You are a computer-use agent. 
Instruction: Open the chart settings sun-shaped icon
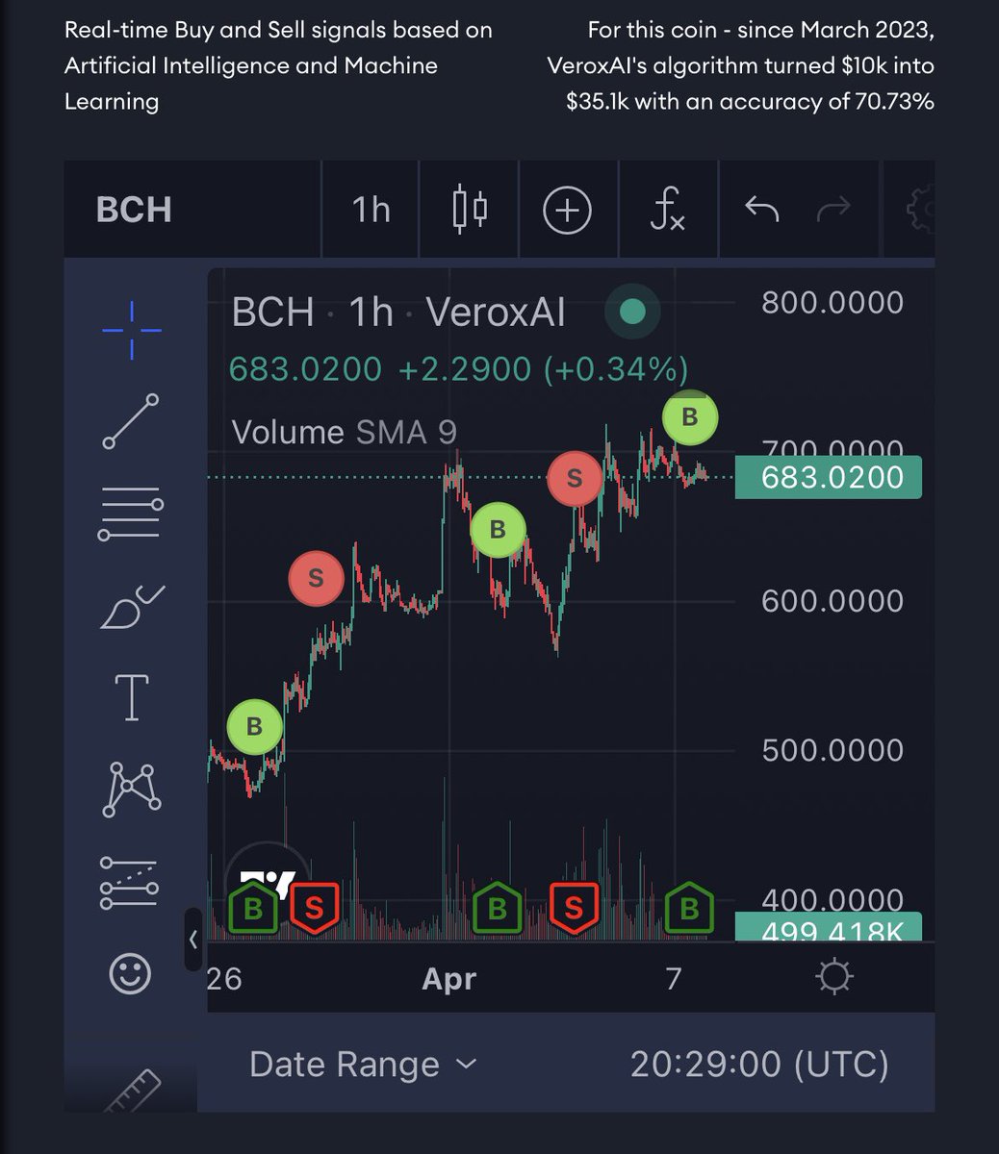[x=833, y=978]
